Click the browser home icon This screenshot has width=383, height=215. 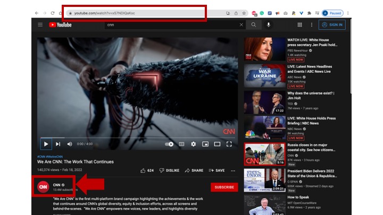click(x=60, y=13)
